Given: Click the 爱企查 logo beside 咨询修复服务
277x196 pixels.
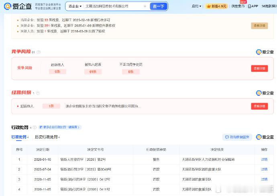Looking at the screenshot, I should (x=265, y=137).
